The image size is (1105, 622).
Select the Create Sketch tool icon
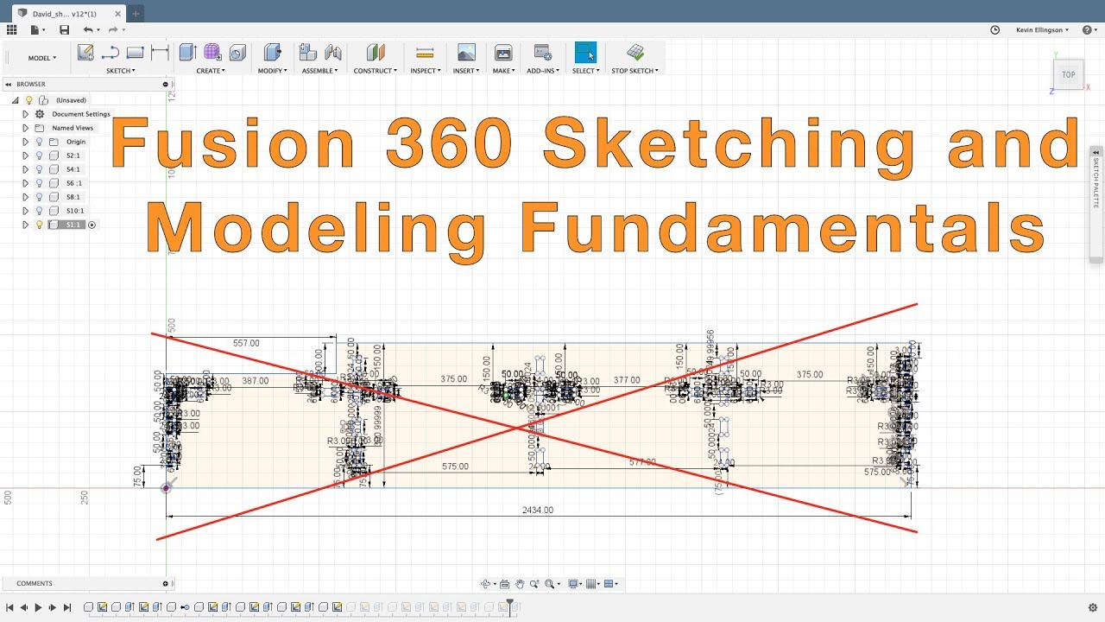[x=85, y=53]
